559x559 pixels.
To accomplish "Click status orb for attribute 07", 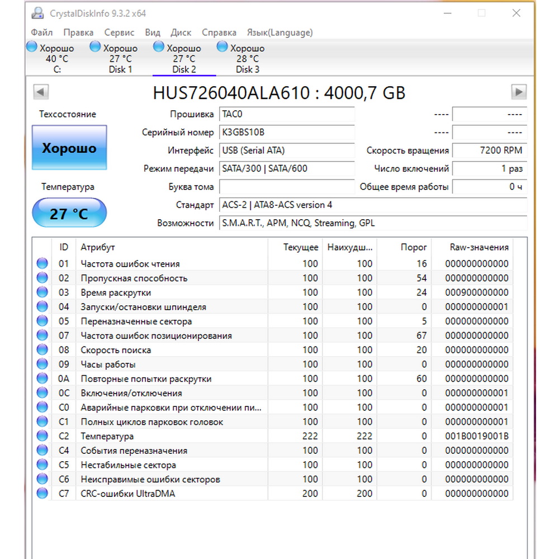I will coord(42,335).
